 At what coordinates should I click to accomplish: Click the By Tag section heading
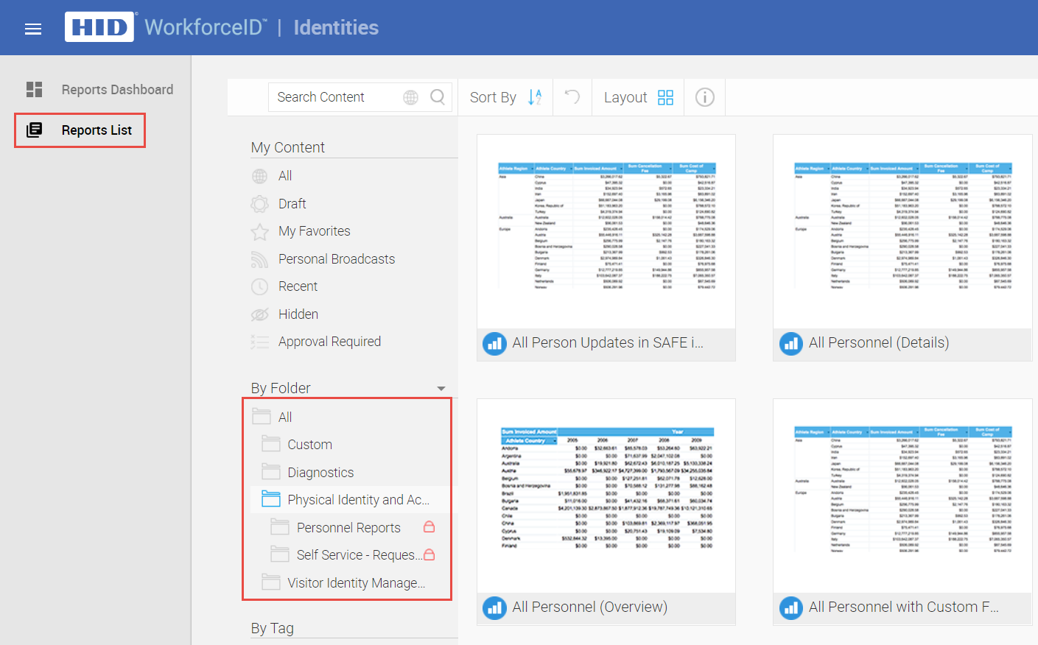point(272,628)
